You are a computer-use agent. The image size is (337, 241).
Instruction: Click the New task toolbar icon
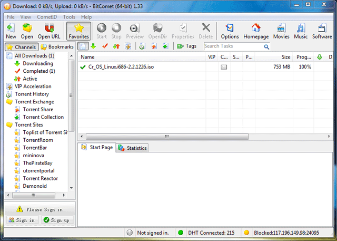11,28
